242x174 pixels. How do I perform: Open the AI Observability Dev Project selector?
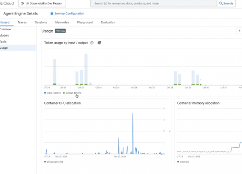tap(42, 3)
